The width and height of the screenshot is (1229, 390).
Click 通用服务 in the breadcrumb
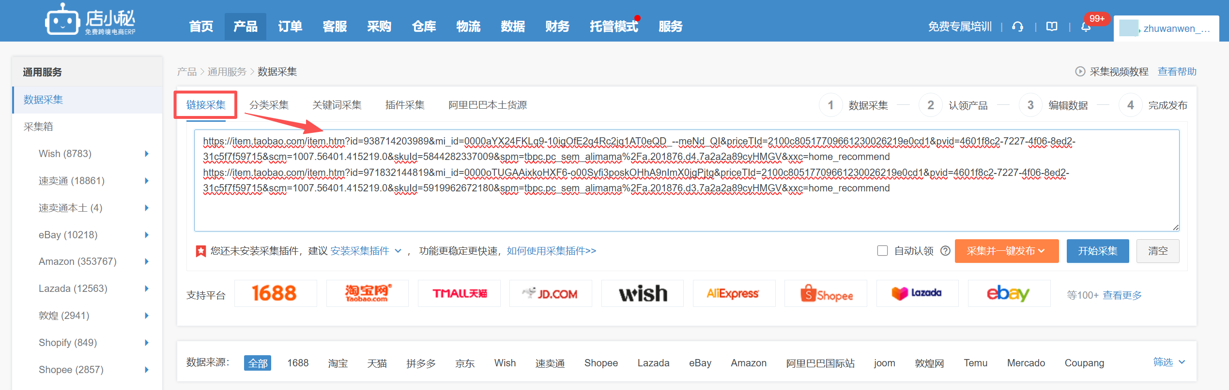click(227, 72)
